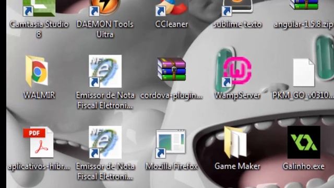Click the "DAEMON Tools Ultra" label text
Image resolution: width=334 pixels, height=188 pixels.
105,29
